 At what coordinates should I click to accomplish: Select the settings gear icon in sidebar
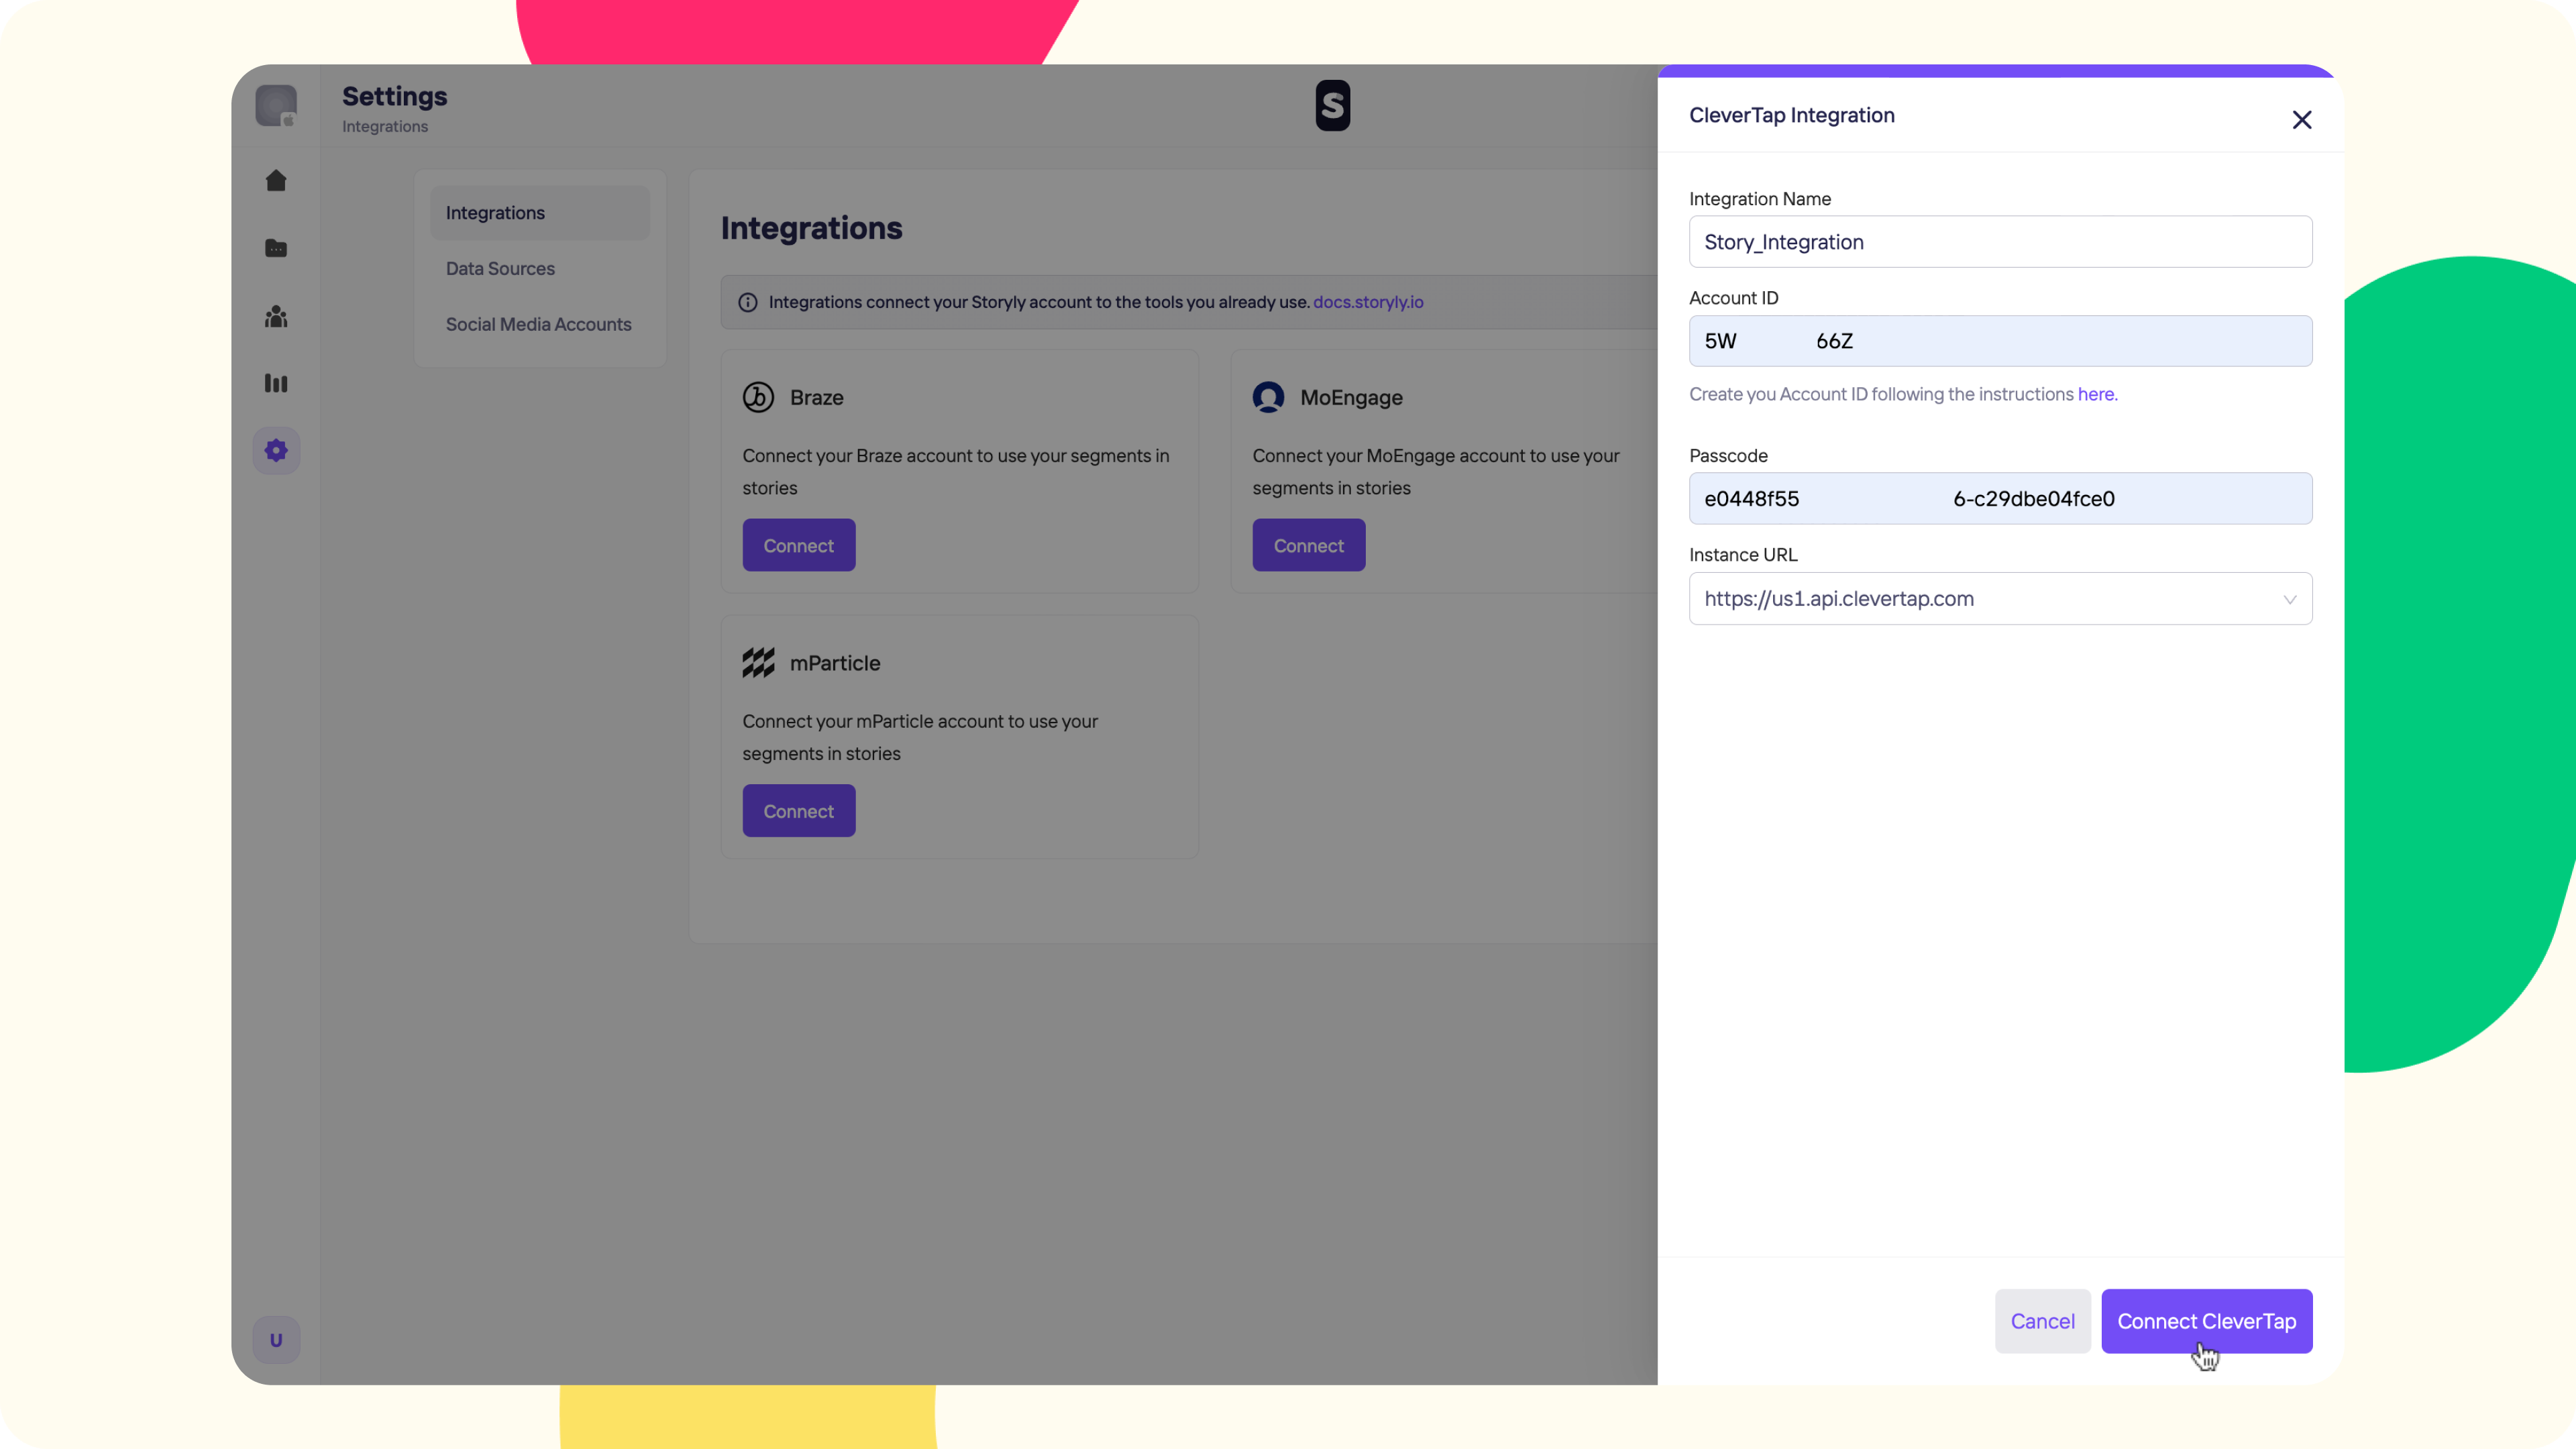pos(276,451)
